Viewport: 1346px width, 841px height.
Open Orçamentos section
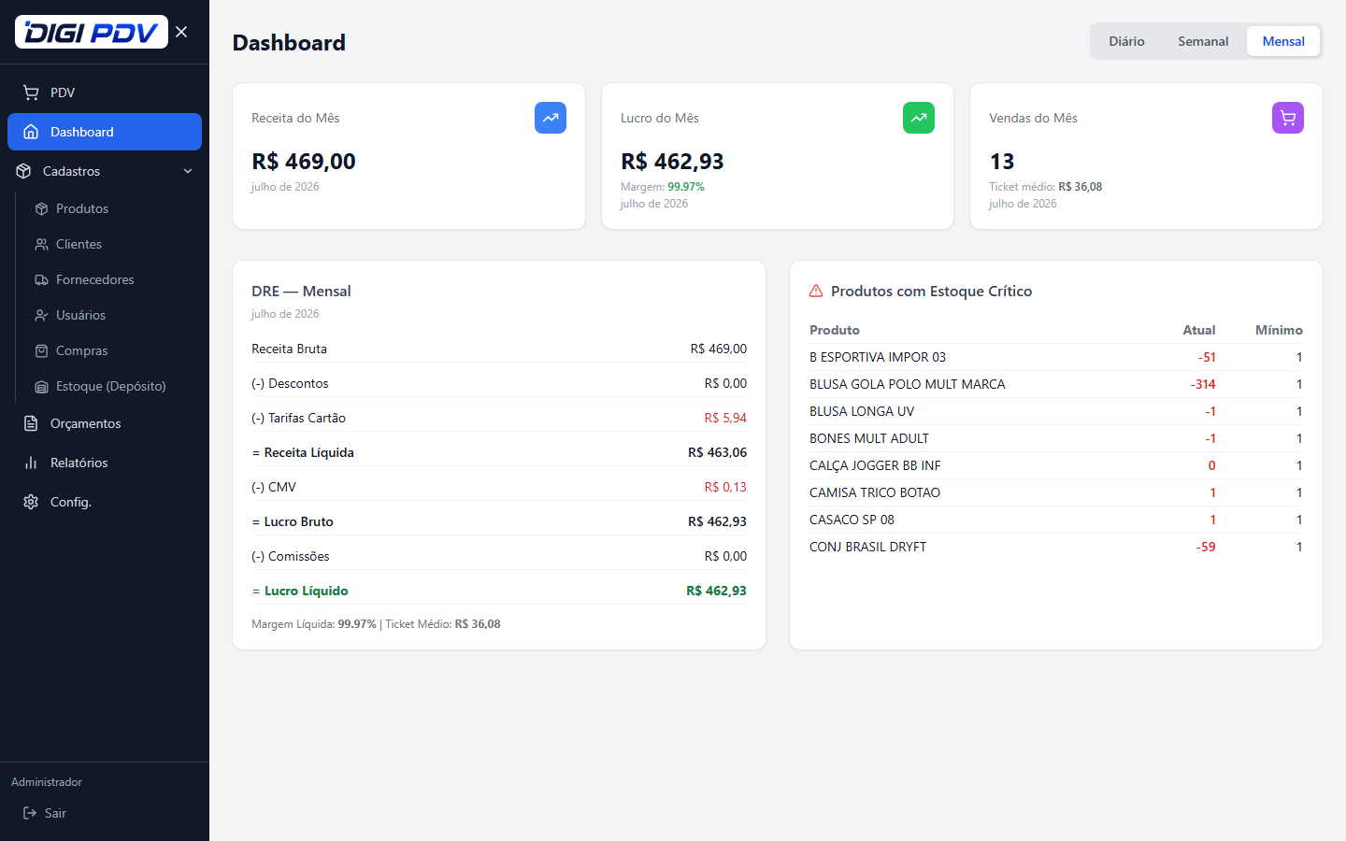tap(85, 423)
